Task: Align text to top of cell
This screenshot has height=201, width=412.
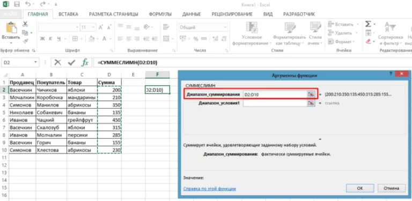Action: (121, 26)
